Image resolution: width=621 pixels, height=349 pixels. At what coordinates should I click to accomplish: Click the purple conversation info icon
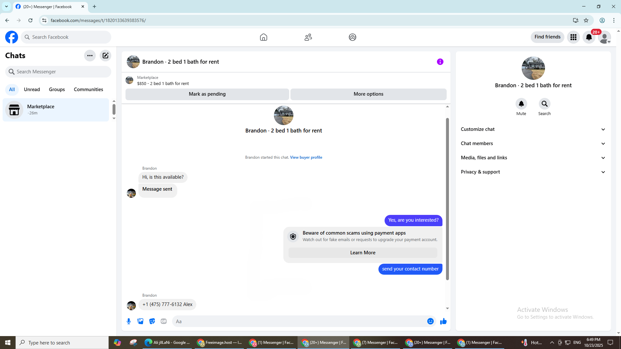coord(440,62)
